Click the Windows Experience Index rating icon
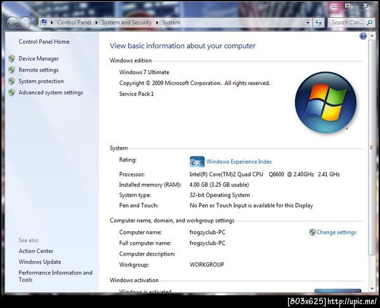Image resolution: width=380 pixels, height=308 pixels. [197, 162]
